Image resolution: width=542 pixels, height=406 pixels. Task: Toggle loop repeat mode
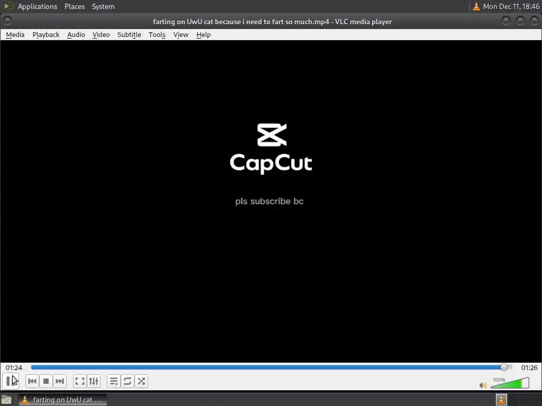pos(128,381)
